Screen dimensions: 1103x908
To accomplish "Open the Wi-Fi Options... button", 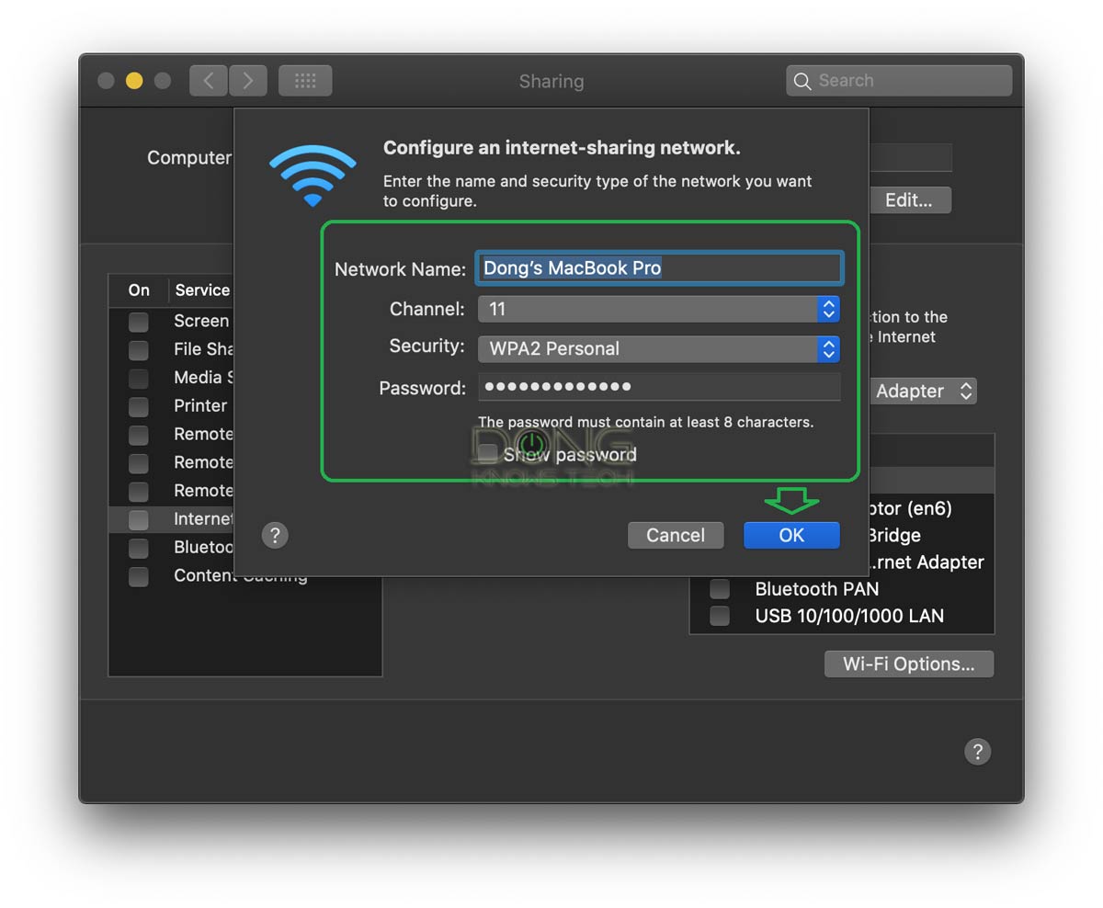I will click(x=908, y=664).
